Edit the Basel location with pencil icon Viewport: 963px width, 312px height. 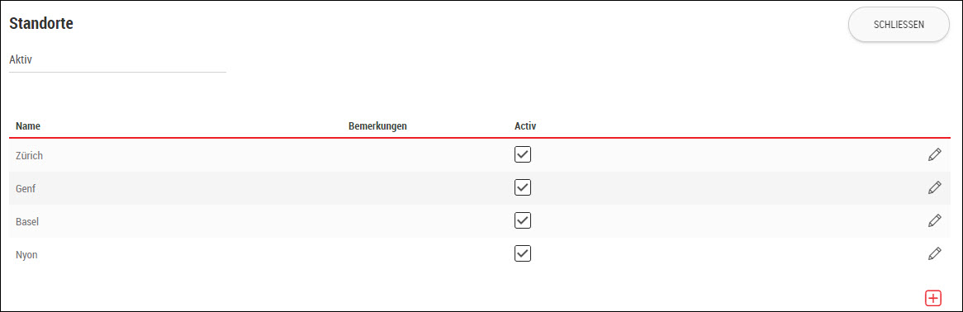click(934, 220)
